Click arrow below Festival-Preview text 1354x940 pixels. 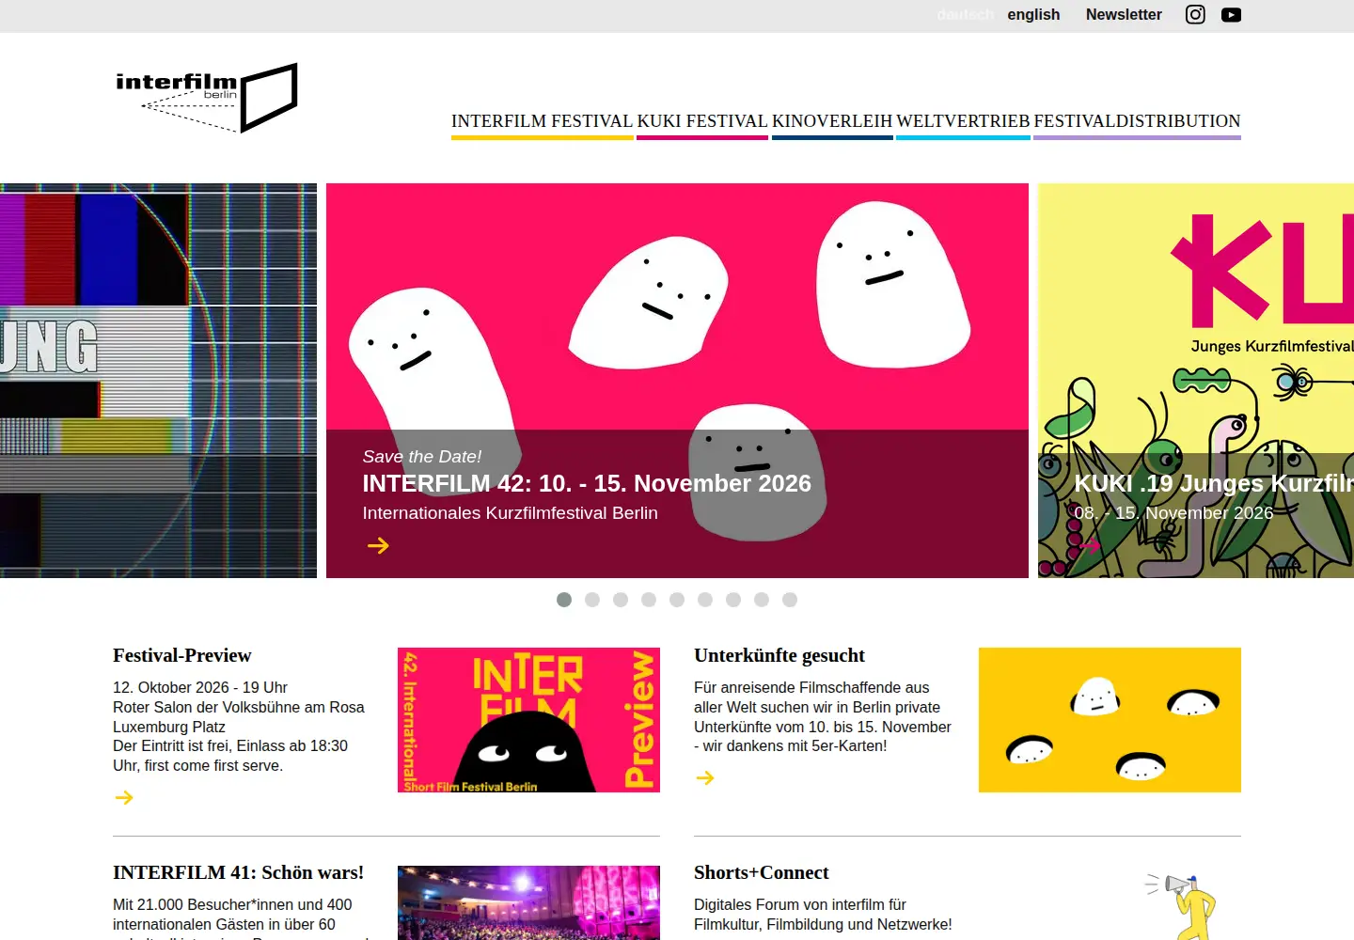coord(124,797)
